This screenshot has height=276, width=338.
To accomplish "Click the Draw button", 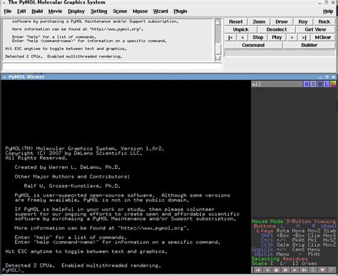I will 282,21.
